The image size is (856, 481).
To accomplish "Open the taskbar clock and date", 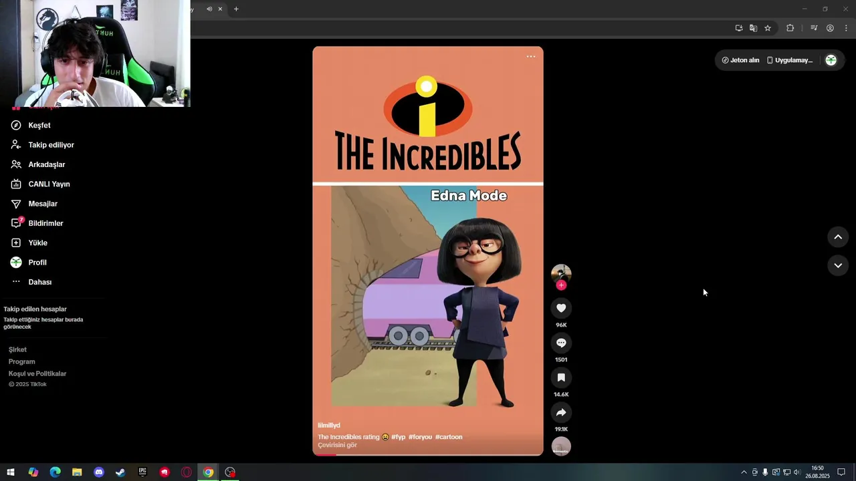I will [817, 472].
